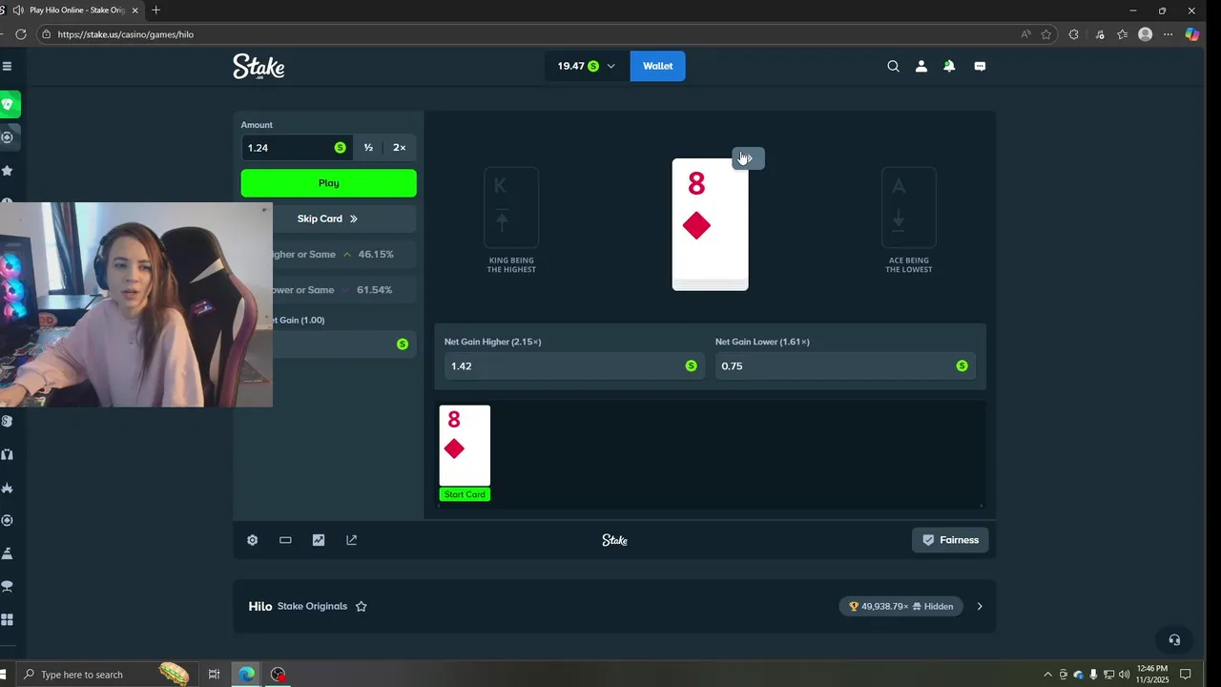Click the green casino cards sidebar icon

tap(9, 104)
